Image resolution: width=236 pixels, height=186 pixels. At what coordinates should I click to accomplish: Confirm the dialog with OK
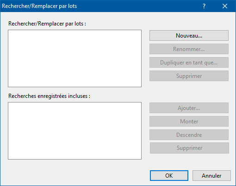[169, 176]
